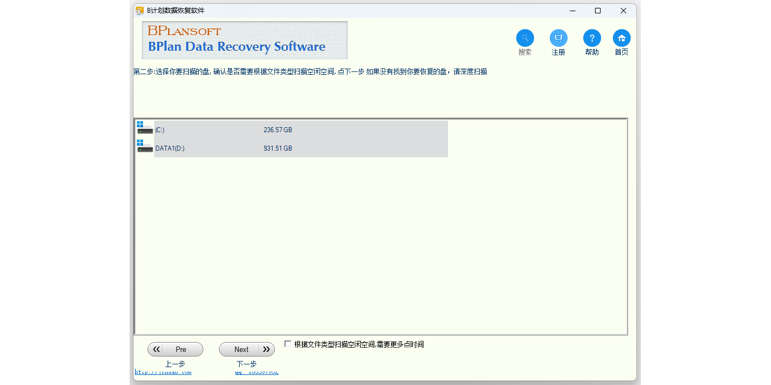Click the 注册 shopping cart icon
The width and height of the screenshot is (771, 385).
[558, 38]
